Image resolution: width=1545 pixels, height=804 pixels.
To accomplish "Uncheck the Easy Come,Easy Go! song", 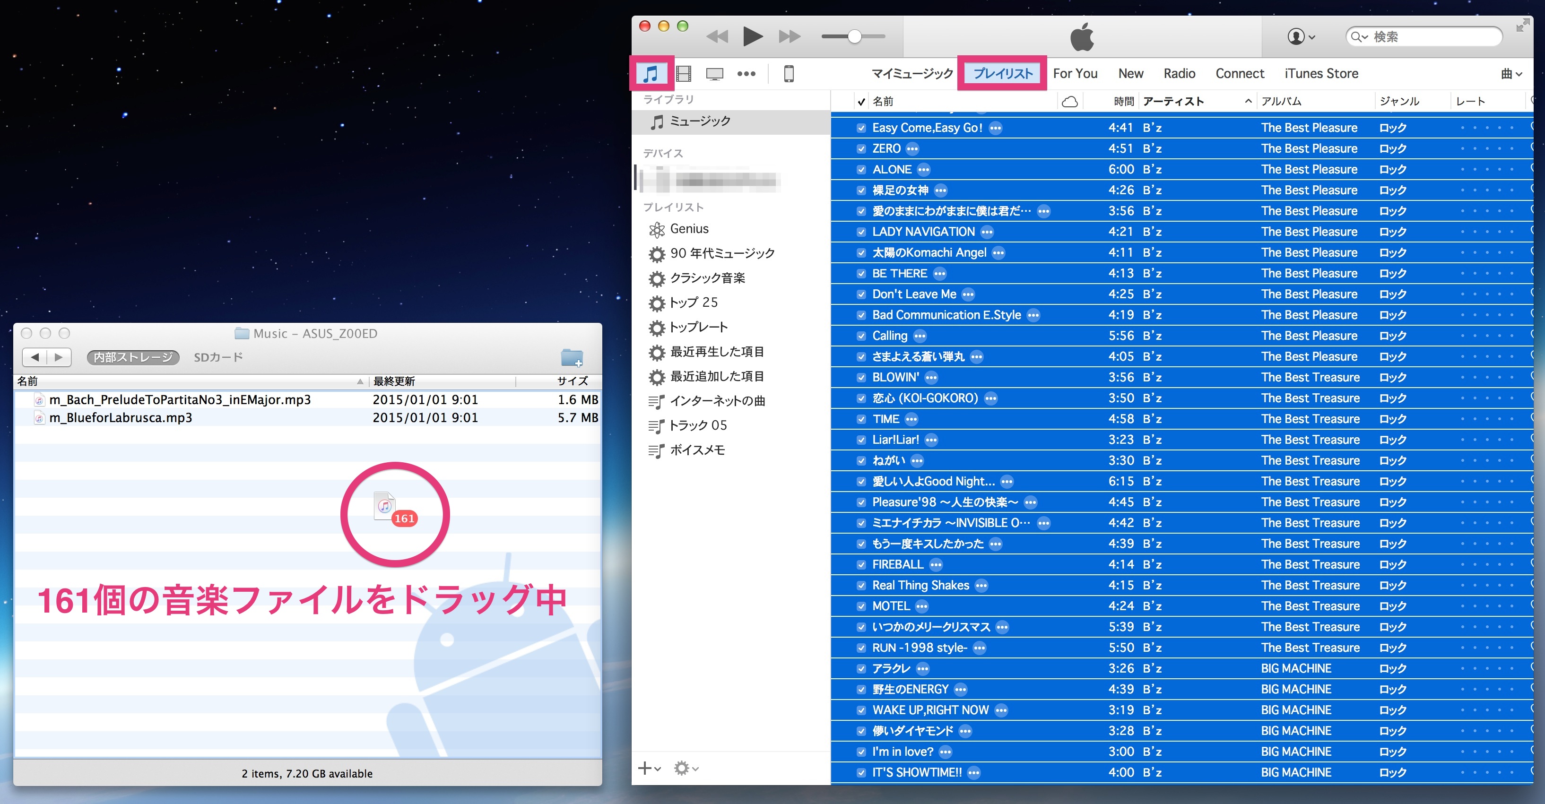I will tap(861, 128).
